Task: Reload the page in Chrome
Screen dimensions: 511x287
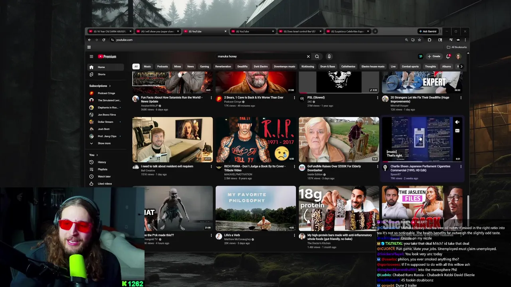Action: point(104,40)
